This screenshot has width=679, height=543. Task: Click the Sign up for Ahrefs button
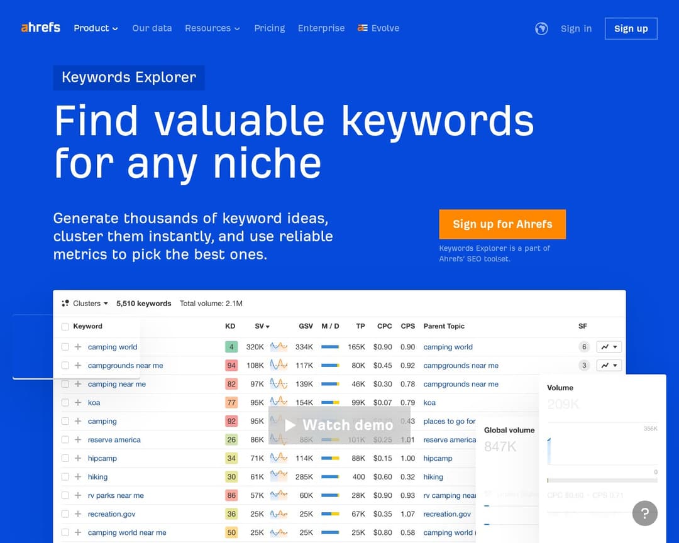[502, 224]
